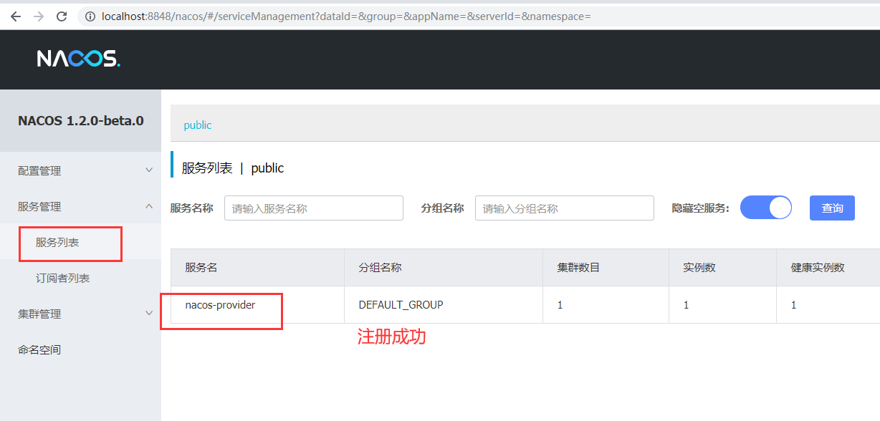Image resolution: width=880 pixels, height=421 pixels.
Task: Click the 查询 button
Action: click(832, 208)
